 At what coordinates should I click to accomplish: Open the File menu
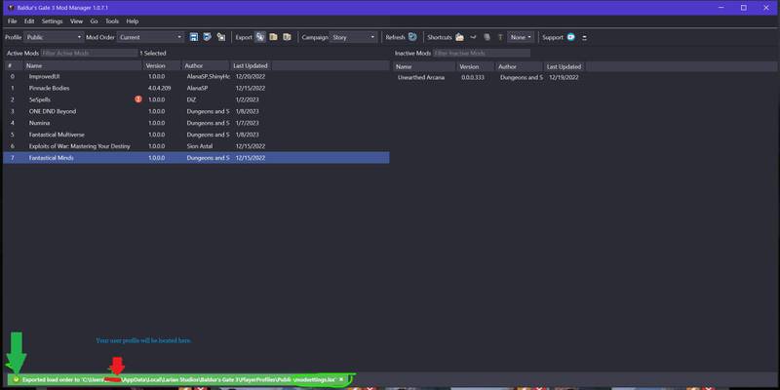coord(13,21)
